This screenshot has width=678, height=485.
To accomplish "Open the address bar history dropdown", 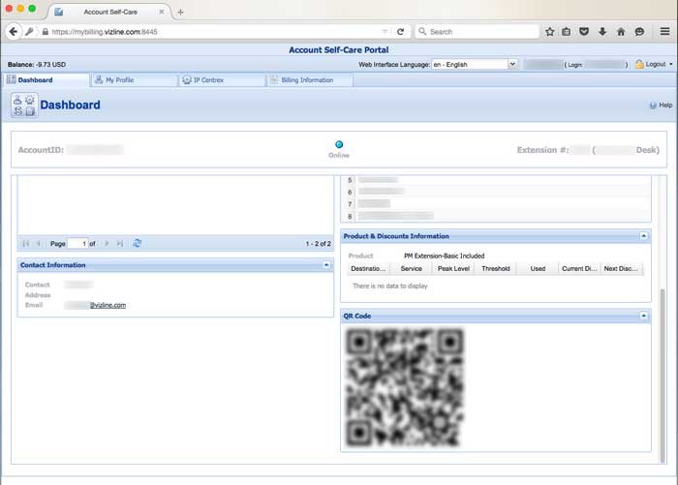I will point(385,32).
